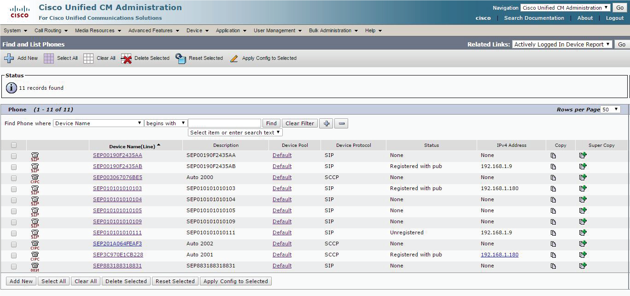This screenshot has height=296, width=630.
Task: Click the Add New plus icon in toolbar
Action: [x=9, y=58]
